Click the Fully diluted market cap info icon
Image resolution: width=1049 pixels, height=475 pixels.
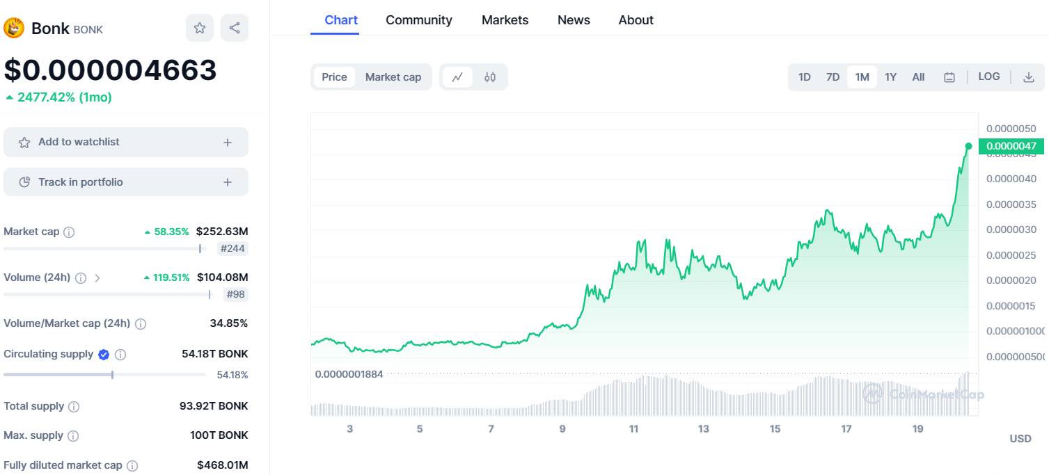click(x=132, y=466)
